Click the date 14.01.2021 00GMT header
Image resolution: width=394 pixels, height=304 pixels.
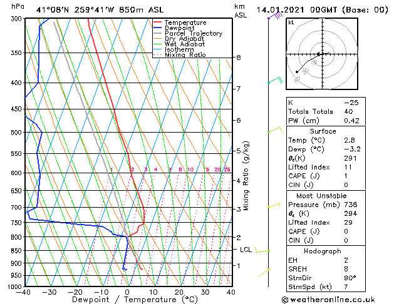tap(322, 10)
